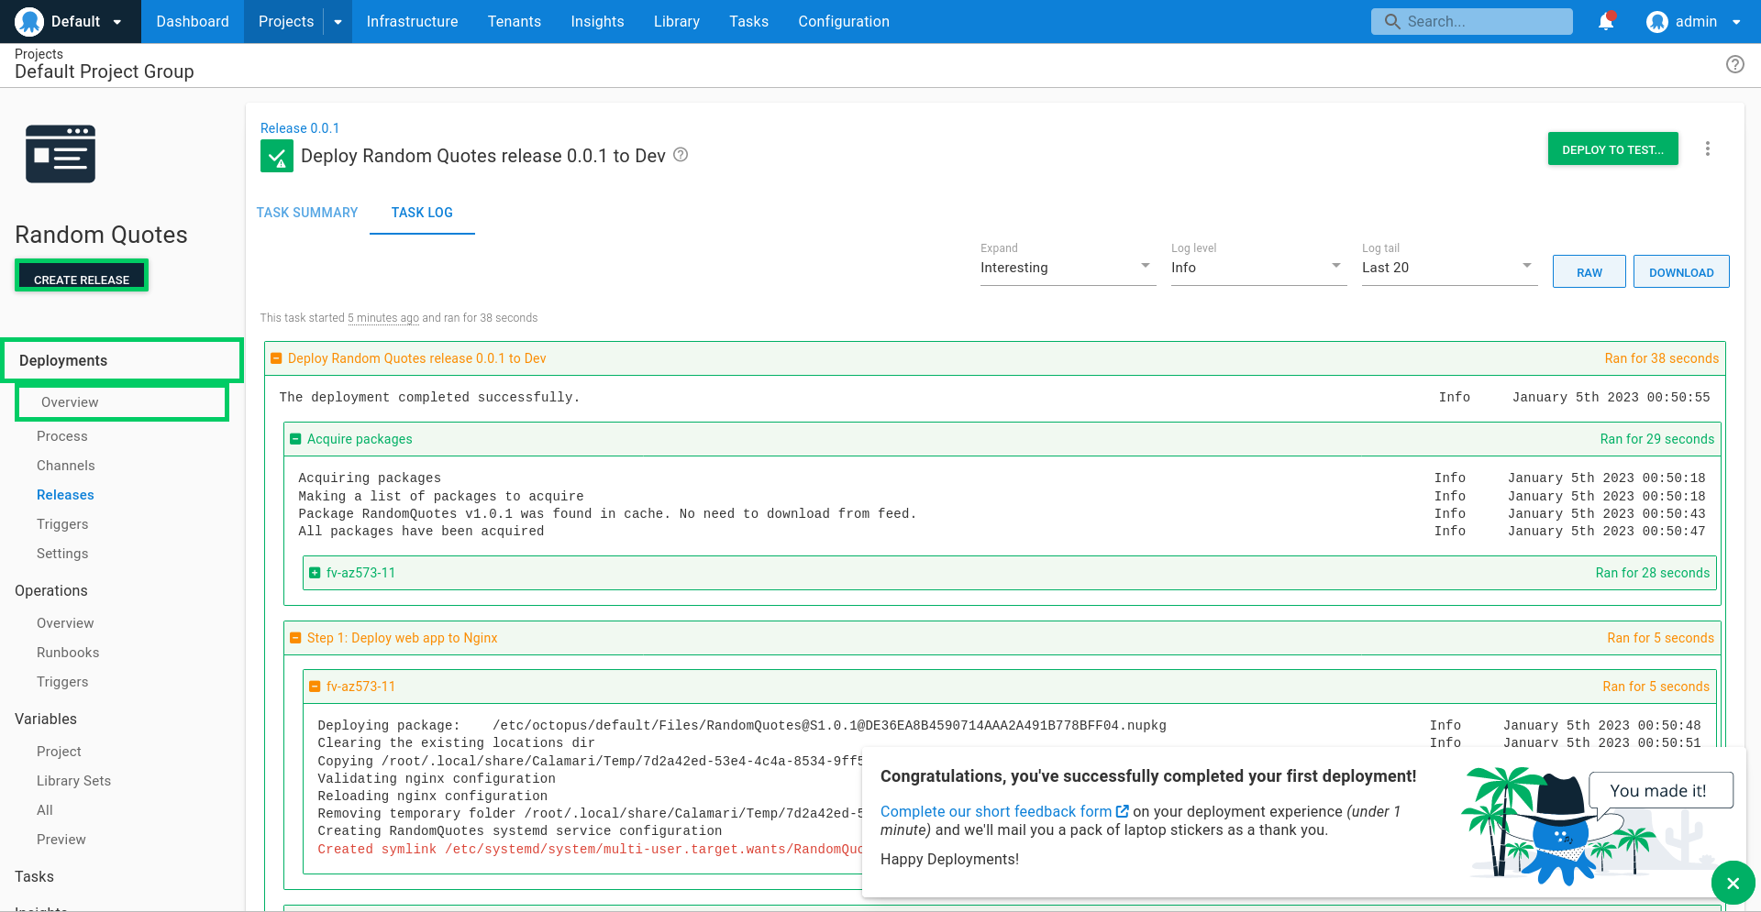Open the Log tail dropdown
The height and width of the screenshot is (912, 1761).
click(1449, 267)
